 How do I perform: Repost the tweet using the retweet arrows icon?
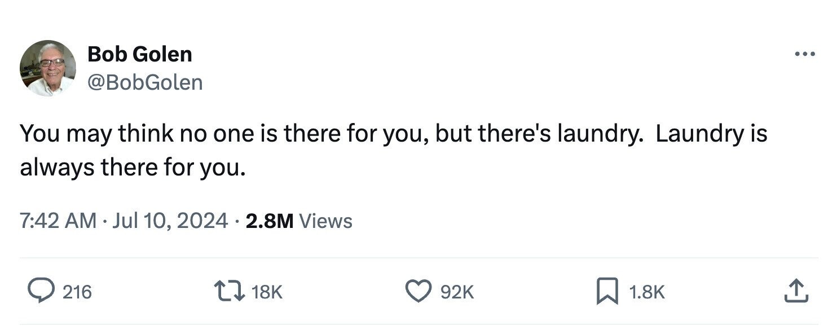tap(229, 292)
